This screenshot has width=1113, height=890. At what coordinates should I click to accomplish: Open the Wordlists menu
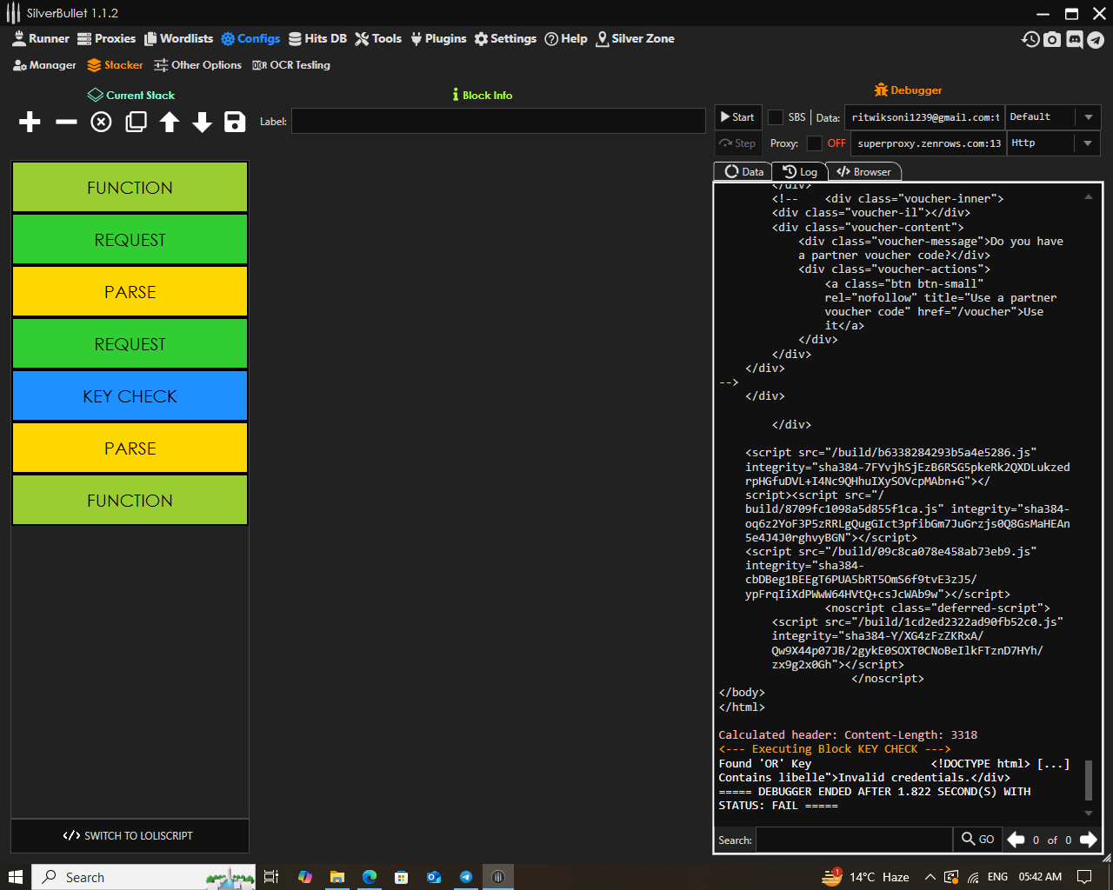pos(178,38)
